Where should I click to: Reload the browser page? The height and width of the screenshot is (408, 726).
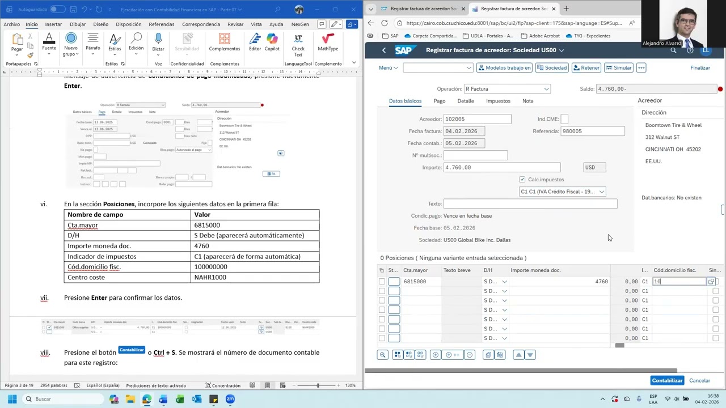pos(385,23)
